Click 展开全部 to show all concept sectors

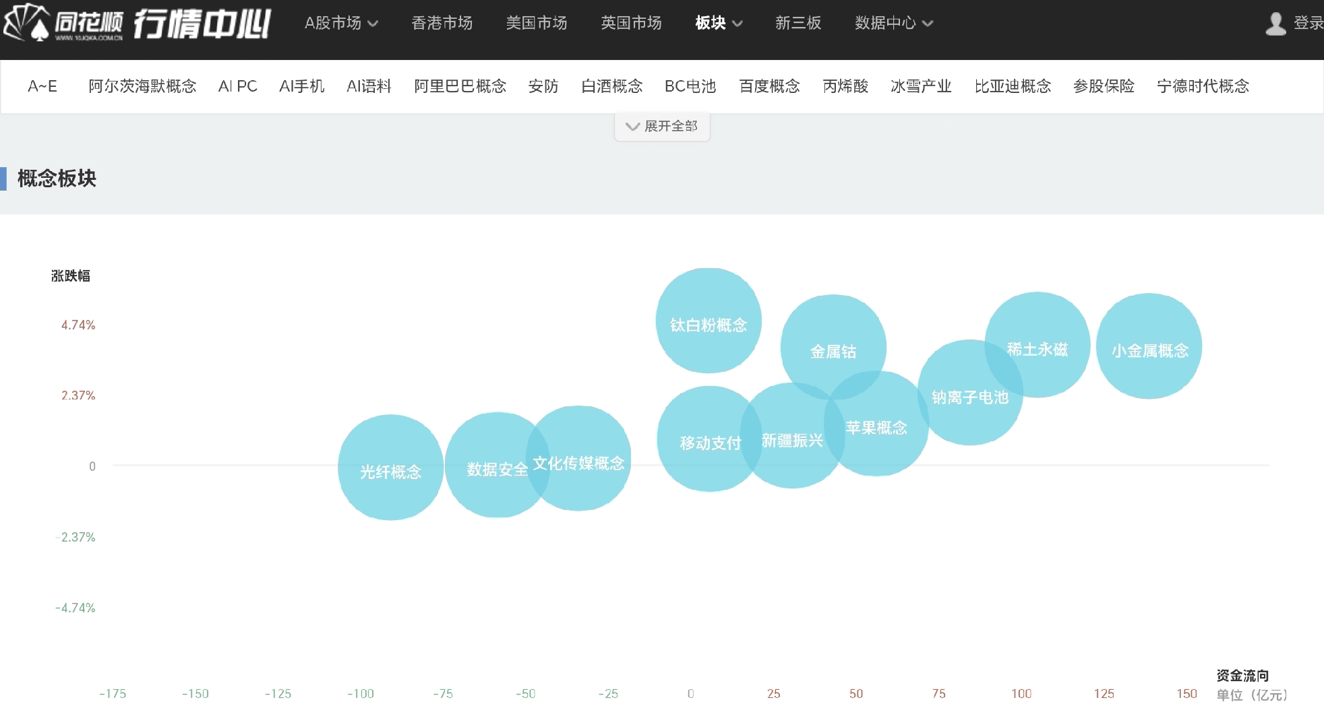pyautogui.click(x=662, y=125)
